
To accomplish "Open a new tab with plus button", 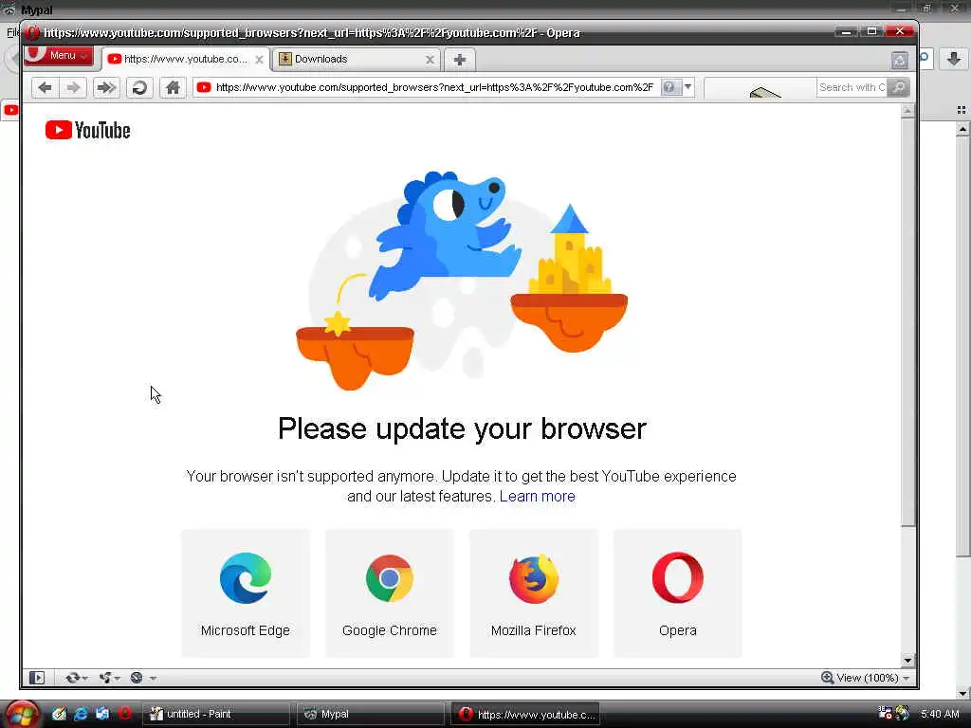I will (460, 60).
